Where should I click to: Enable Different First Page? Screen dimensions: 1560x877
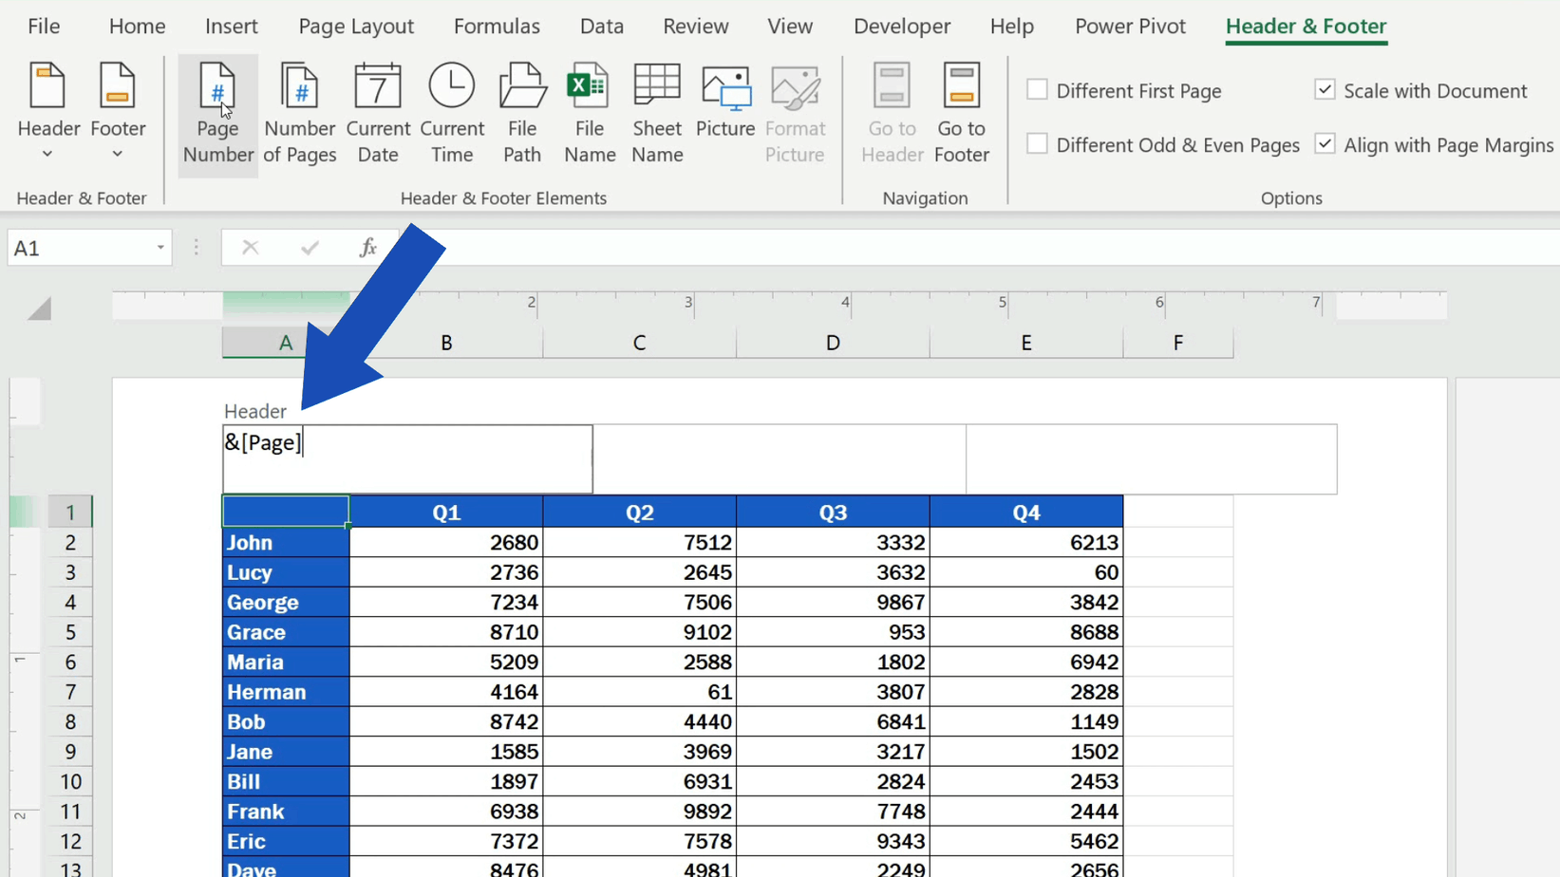(x=1037, y=89)
